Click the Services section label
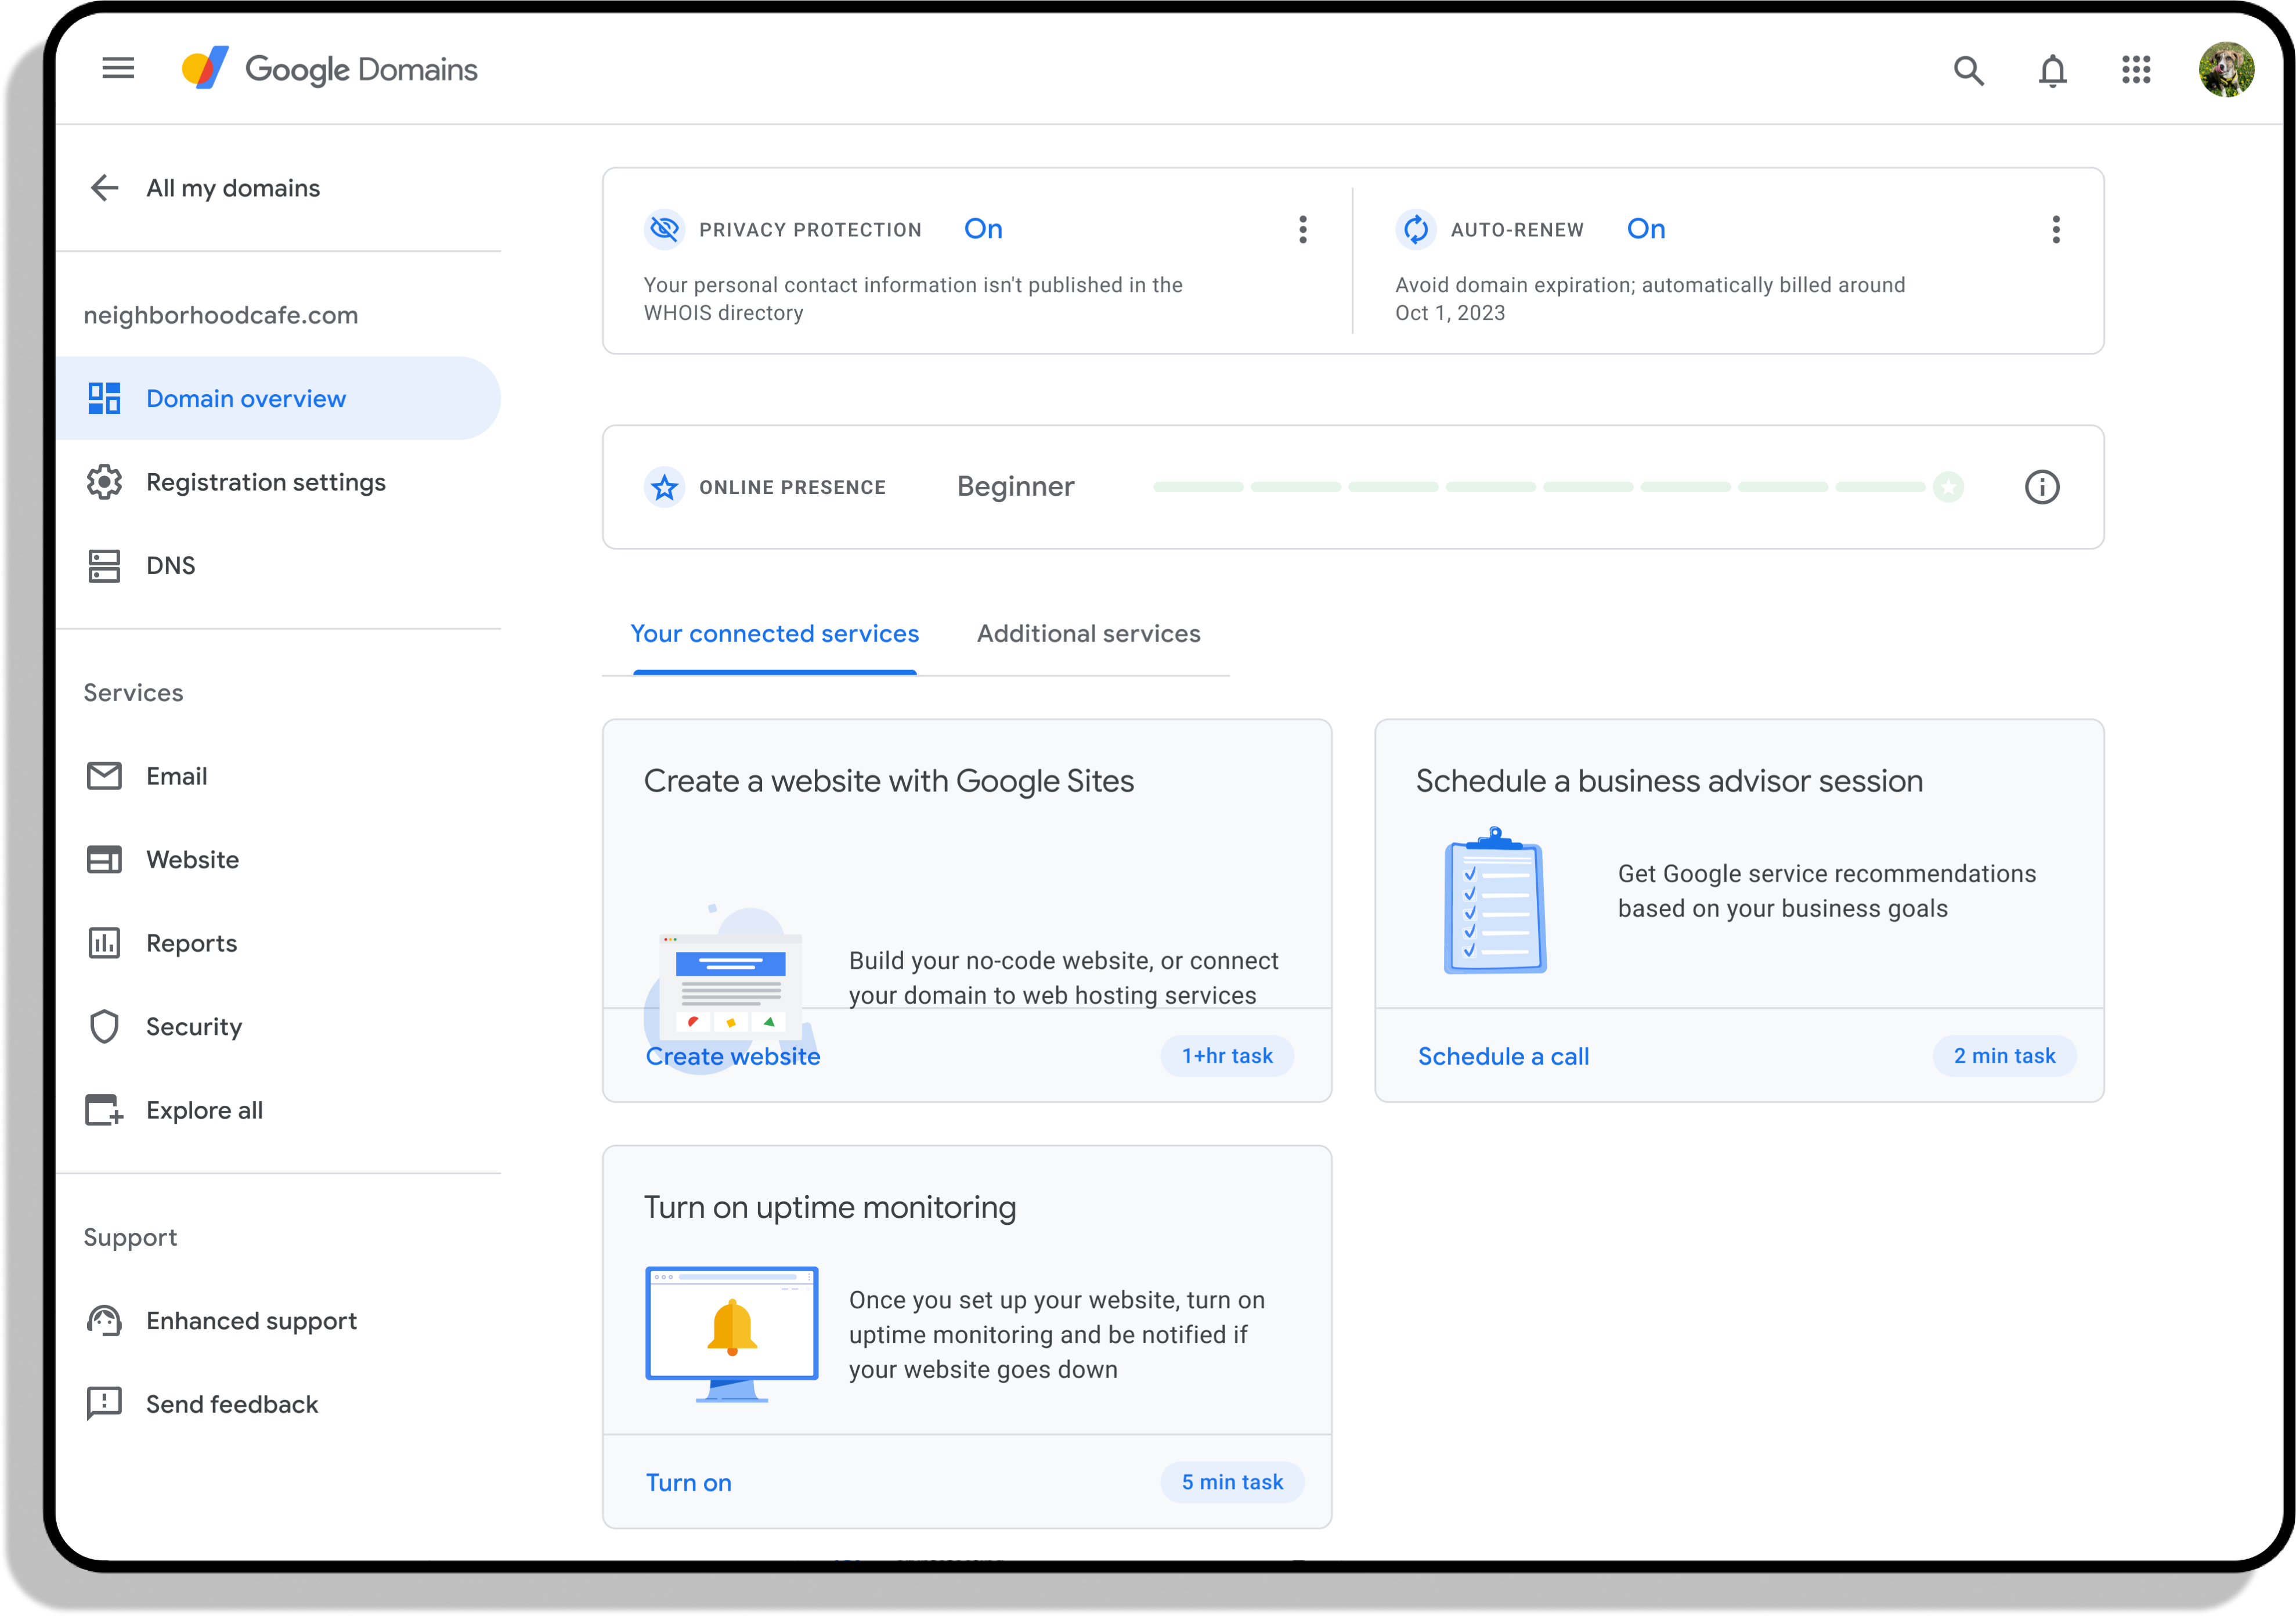The image size is (2296, 1616). 133,693
